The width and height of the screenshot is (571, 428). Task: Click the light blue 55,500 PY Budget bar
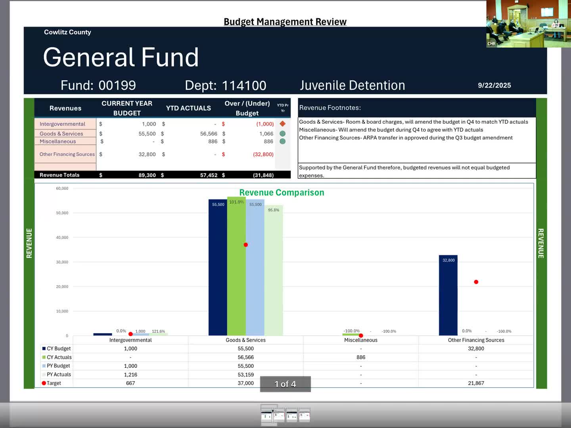255,267
